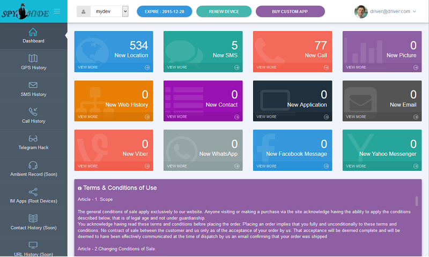This screenshot has width=429, height=257.
Task: Click View More on New Location card
Action: (x=88, y=67)
